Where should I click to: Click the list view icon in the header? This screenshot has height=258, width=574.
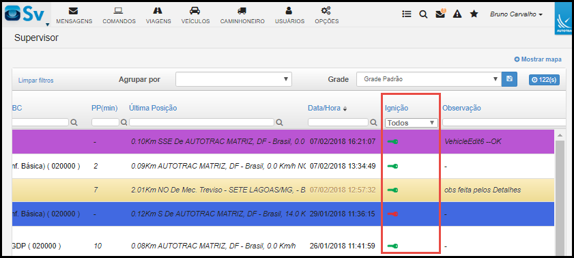[x=406, y=14]
